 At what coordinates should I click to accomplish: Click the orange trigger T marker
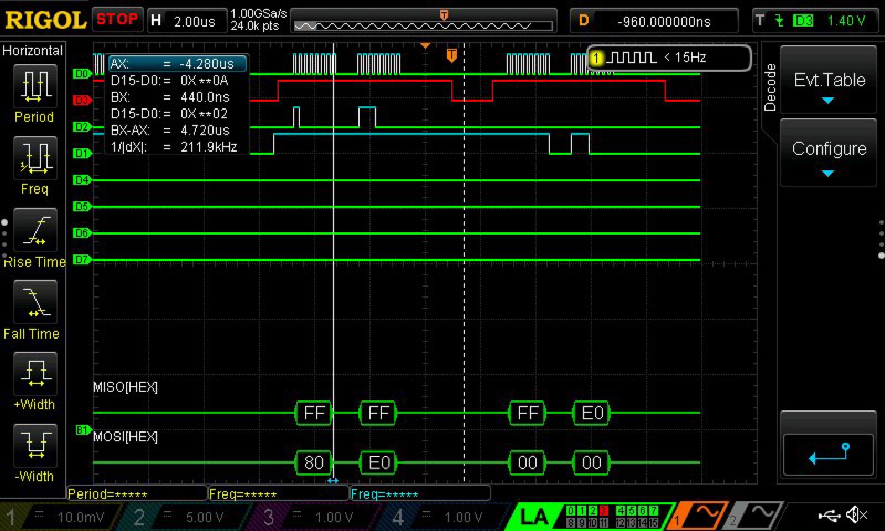click(x=451, y=55)
